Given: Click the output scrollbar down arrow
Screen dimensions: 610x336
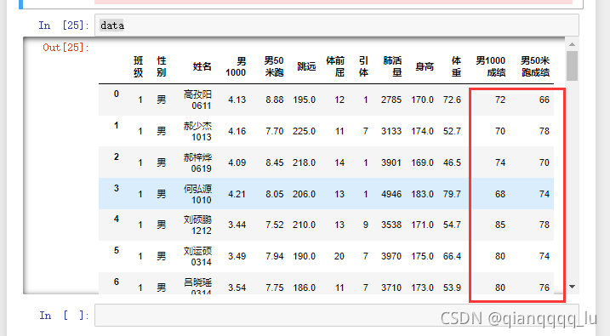Looking at the screenshot, I should click(x=572, y=287).
